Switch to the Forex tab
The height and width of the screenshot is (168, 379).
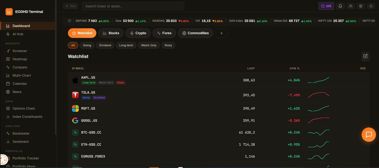coord(164,33)
